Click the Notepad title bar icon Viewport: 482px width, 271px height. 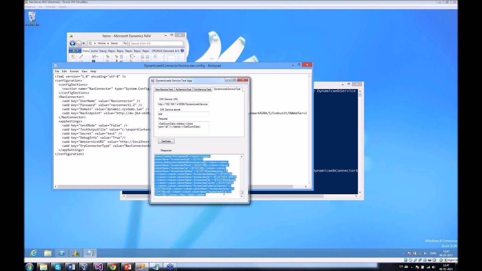(x=56, y=65)
